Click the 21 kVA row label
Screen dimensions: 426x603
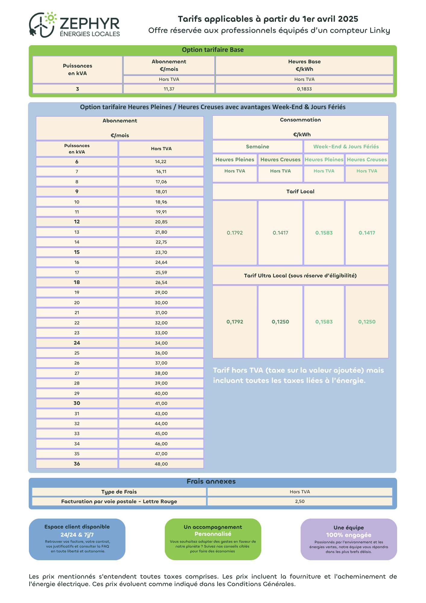click(77, 313)
